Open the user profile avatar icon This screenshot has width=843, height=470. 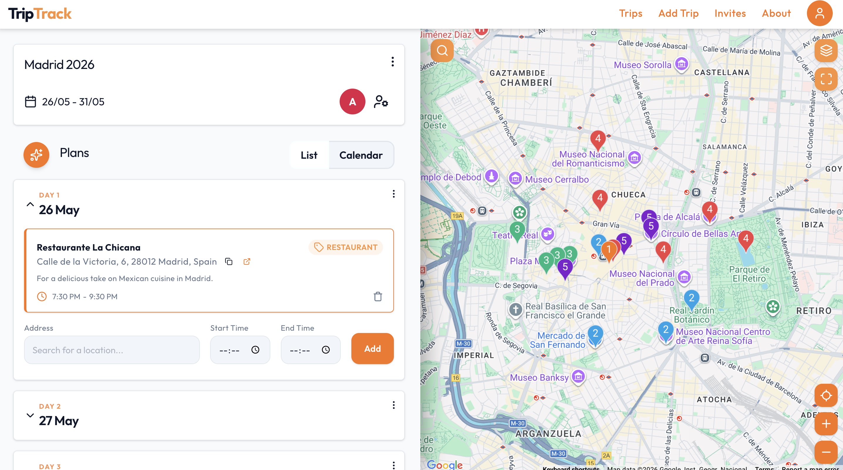click(x=819, y=13)
